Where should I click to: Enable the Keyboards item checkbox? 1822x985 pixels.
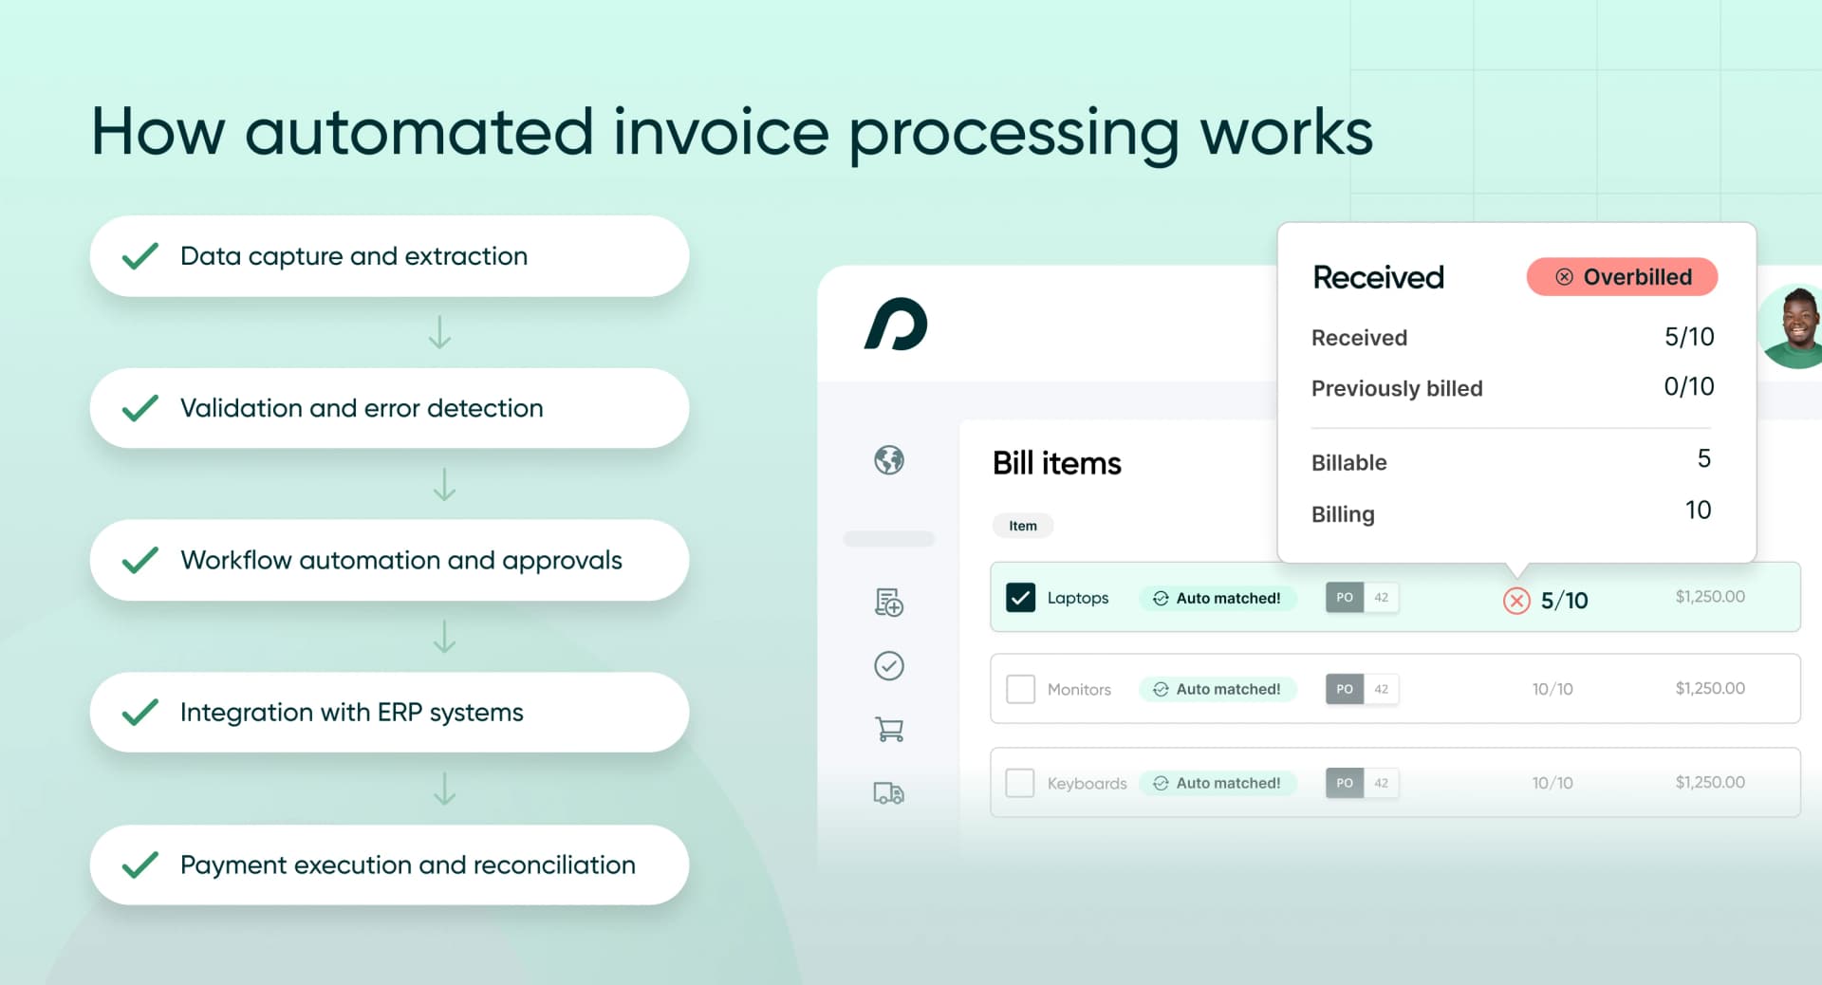point(1020,783)
